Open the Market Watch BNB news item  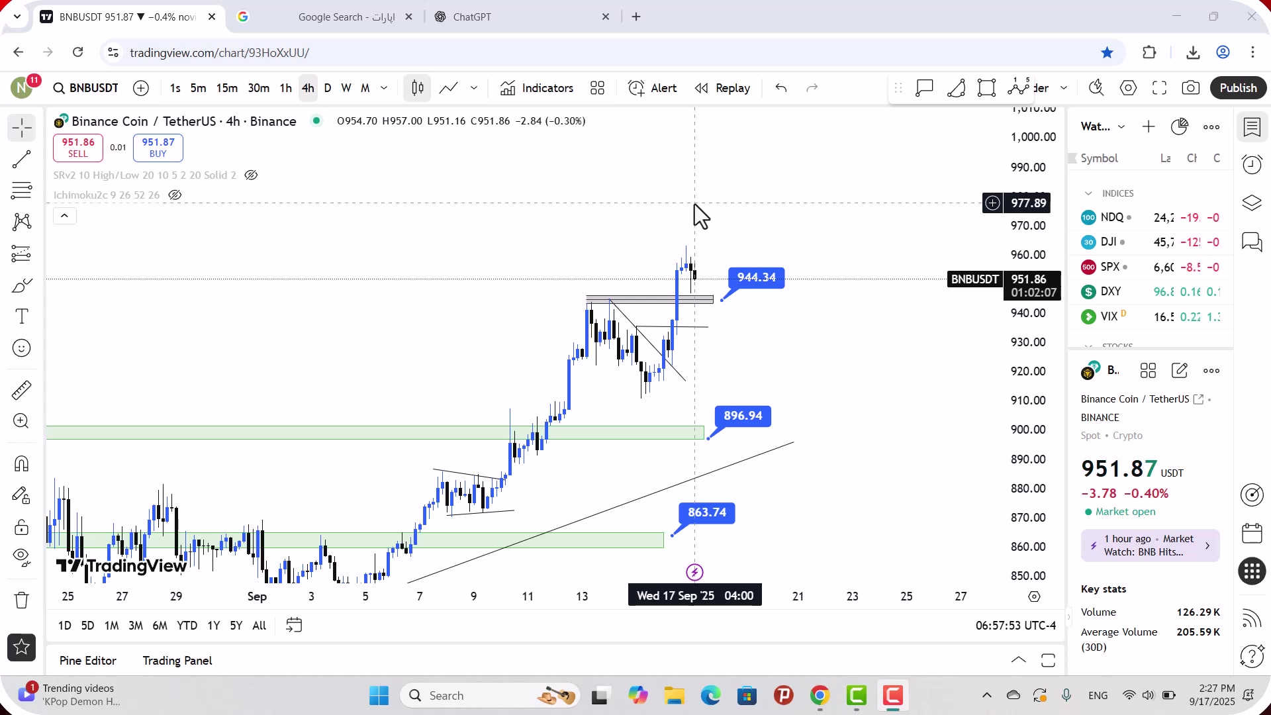(x=1150, y=546)
